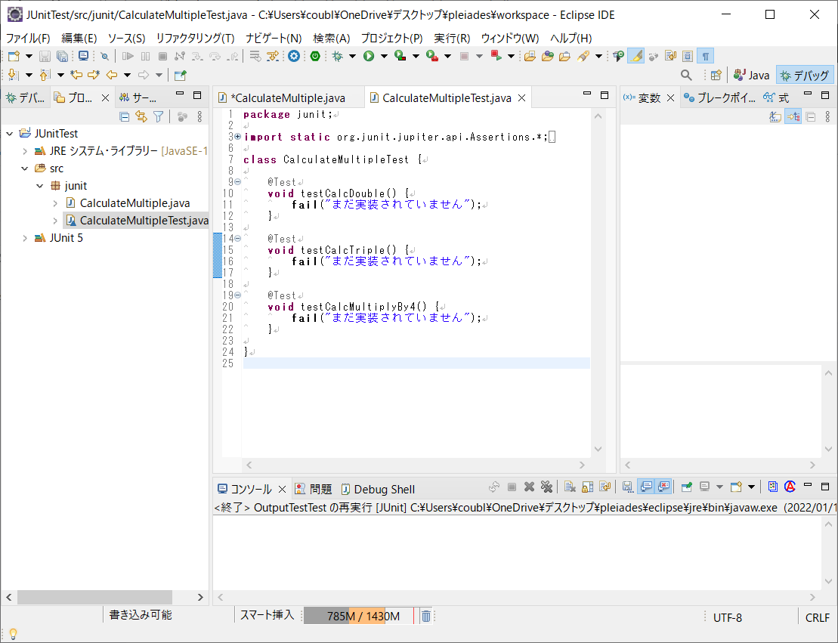This screenshot has width=838, height=643.
Task: Click Next Annotation down-arrow icon
Action: coord(14,76)
